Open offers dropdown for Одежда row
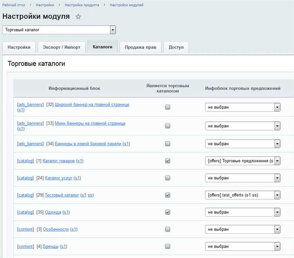The width and height of the screenshot is (294, 258). (243, 212)
